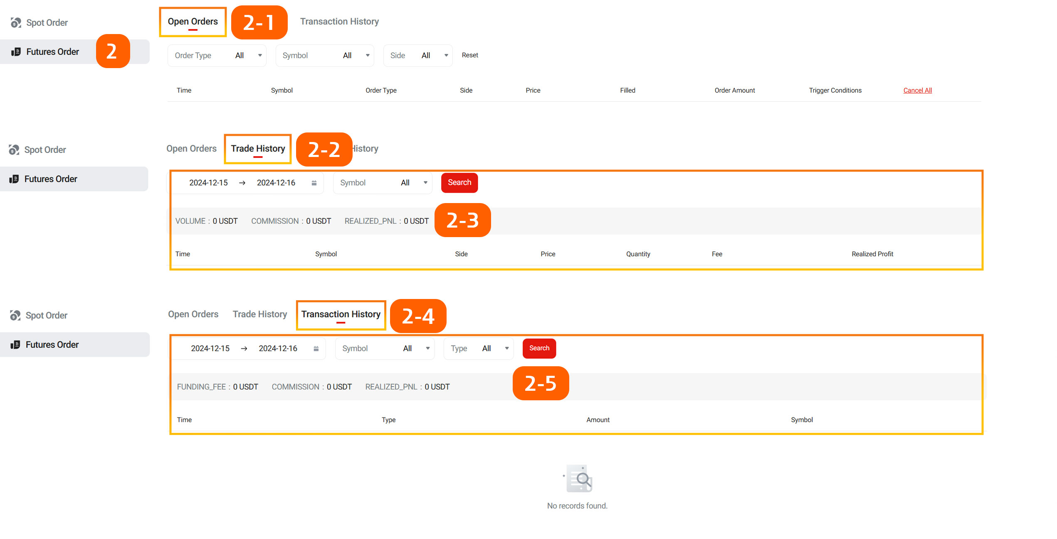Select the highlighted Transaction History tab
The image size is (1057, 539).
pyautogui.click(x=341, y=314)
